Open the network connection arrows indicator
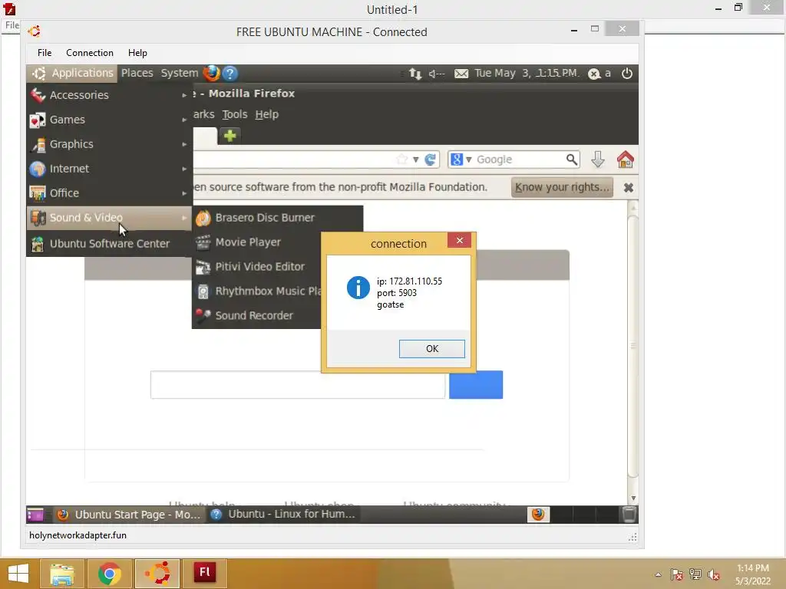The image size is (786, 589). [x=415, y=74]
